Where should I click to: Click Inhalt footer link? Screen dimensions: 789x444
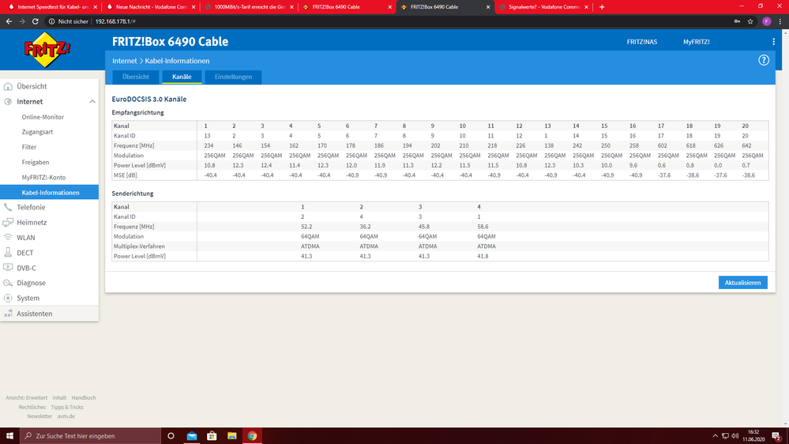[59, 397]
